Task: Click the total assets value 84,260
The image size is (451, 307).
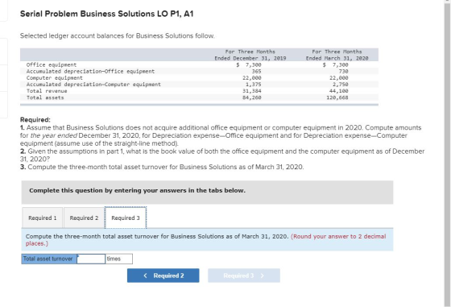Action: [252, 97]
